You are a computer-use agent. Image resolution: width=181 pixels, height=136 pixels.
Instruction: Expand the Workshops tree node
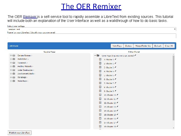11,77
